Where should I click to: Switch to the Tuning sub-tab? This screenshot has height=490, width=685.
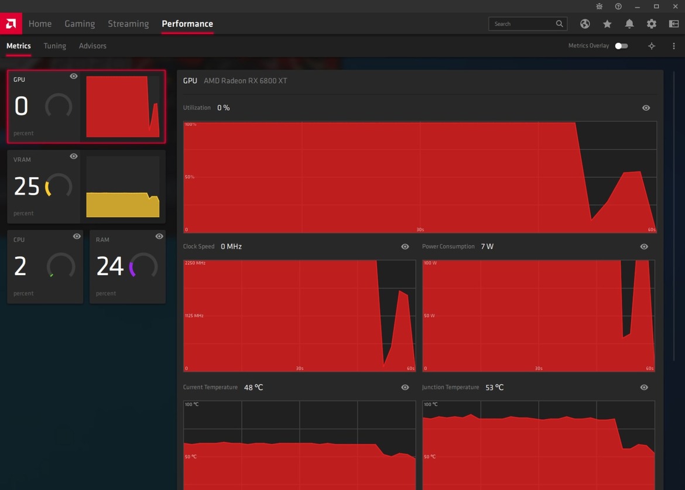(54, 46)
